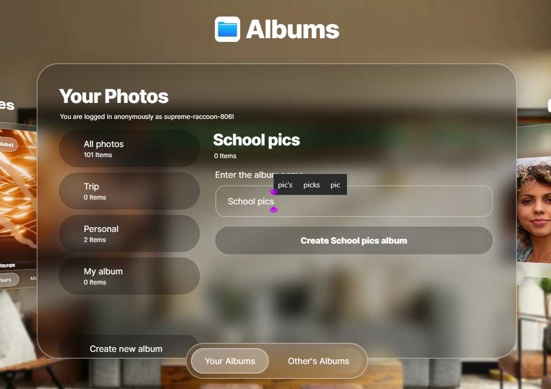Choose the "picks" spelling suggestion
This screenshot has height=389, width=551.
(311, 185)
